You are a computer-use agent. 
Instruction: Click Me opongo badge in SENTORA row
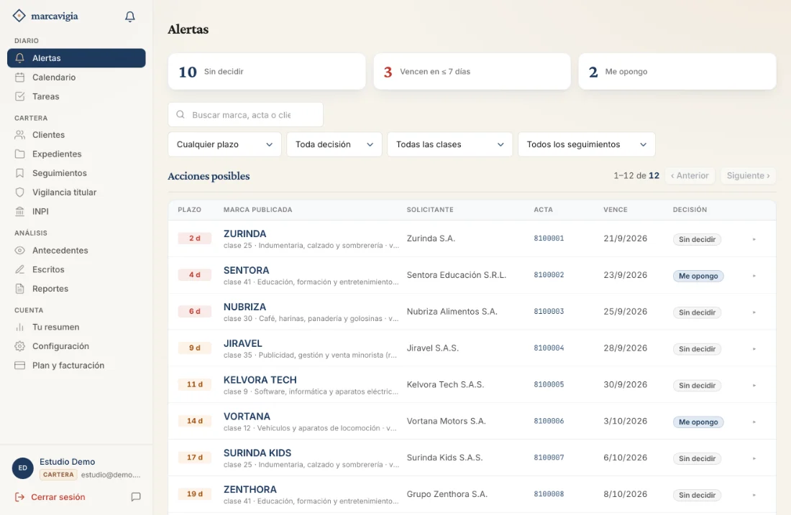click(x=698, y=276)
